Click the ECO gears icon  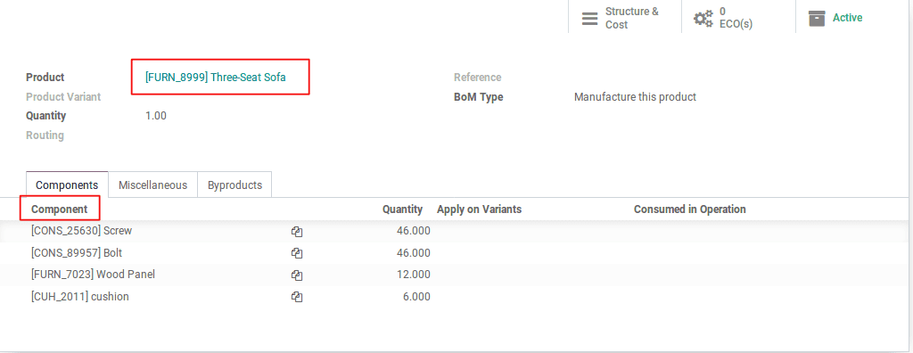coord(703,19)
